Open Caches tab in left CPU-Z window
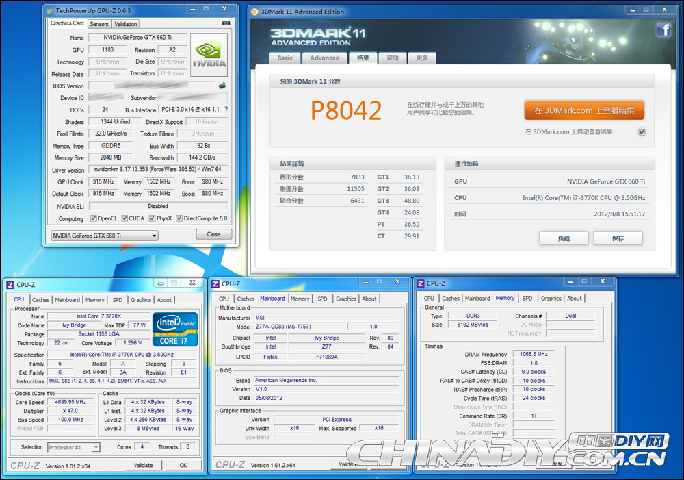Screen dimensions: 684x480 pos(40,300)
